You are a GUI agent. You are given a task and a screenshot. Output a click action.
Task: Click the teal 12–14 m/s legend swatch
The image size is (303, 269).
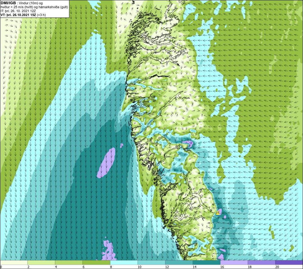179,262
